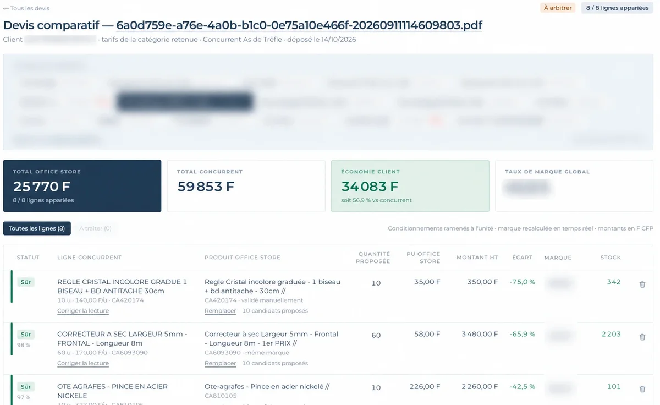Edit quantity 10 for REGLE CRISTAL line
The height and width of the screenshot is (405, 660).
376,283
